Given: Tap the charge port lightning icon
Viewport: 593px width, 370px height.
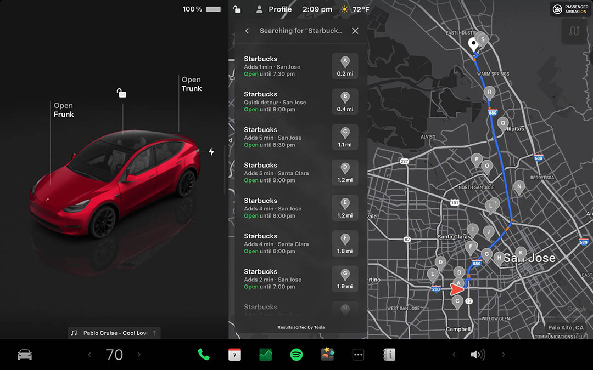Looking at the screenshot, I should pos(211,152).
